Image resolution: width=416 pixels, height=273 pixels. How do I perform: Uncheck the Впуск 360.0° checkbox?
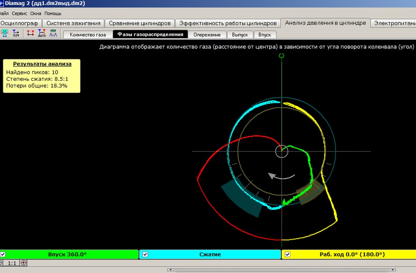point(3,254)
